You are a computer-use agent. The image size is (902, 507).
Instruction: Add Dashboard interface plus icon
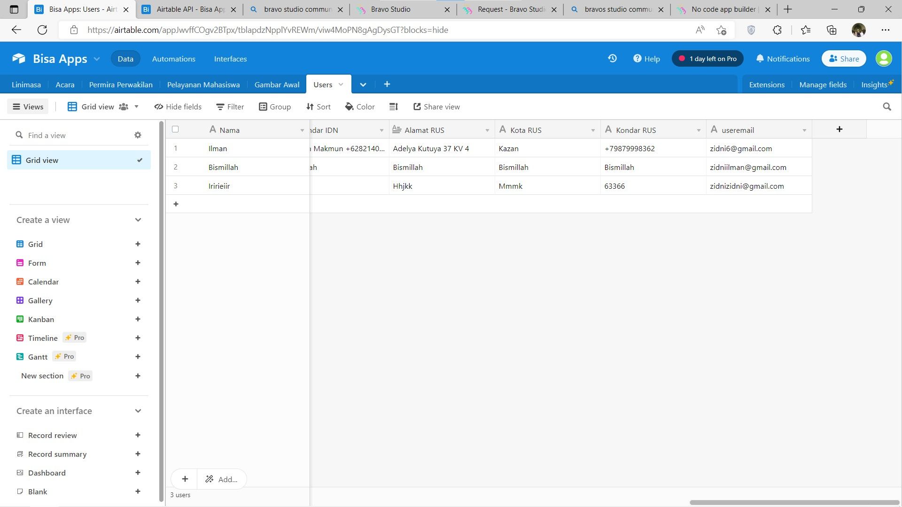pyautogui.click(x=138, y=473)
